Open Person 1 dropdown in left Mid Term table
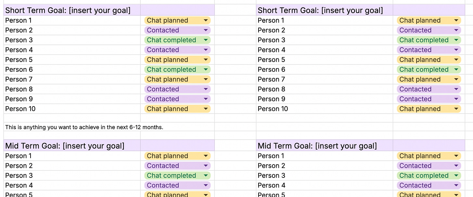This screenshot has width=473, height=197. coord(206,156)
